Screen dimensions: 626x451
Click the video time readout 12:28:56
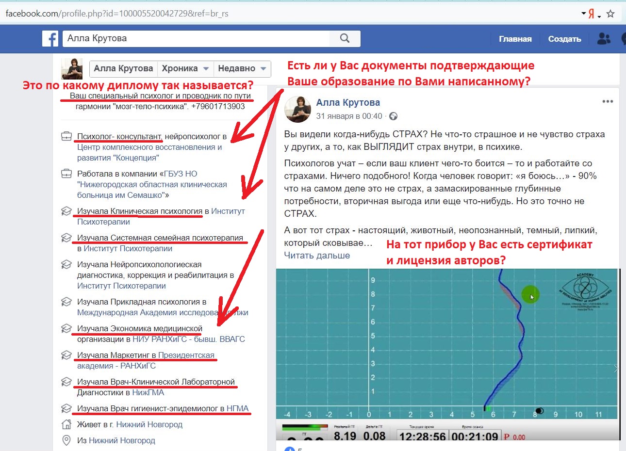(422, 436)
